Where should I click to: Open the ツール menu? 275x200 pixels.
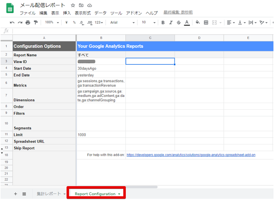pyautogui.click(x=116, y=13)
